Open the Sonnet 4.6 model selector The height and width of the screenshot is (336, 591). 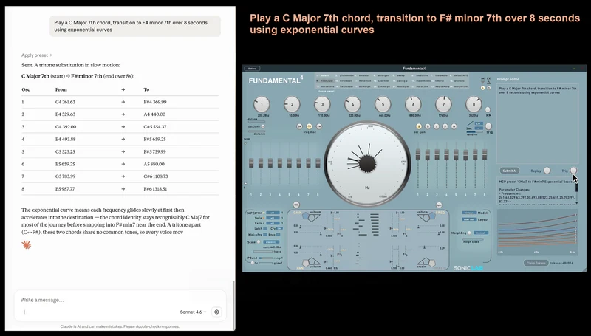click(x=193, y=312)
